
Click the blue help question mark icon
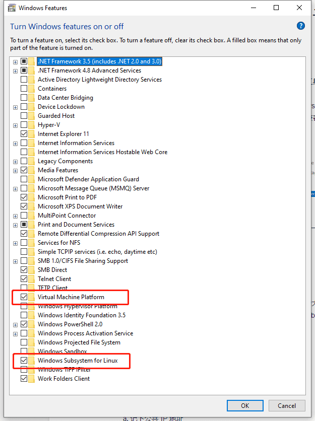click(x=301, y=26)
